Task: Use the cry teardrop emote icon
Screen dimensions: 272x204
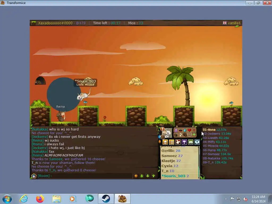Action: click(185, 130)
